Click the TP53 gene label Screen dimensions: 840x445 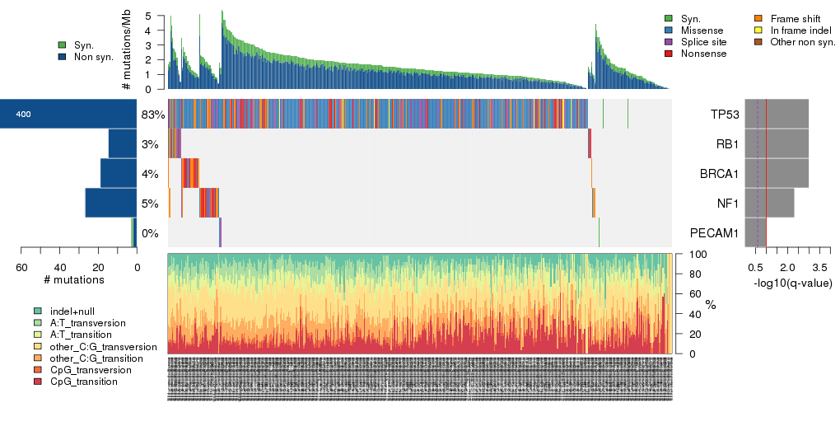point(723,115)
